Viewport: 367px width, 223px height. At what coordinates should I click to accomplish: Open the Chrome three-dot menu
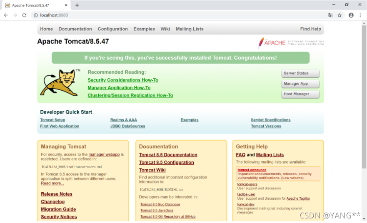click(360, 15)
